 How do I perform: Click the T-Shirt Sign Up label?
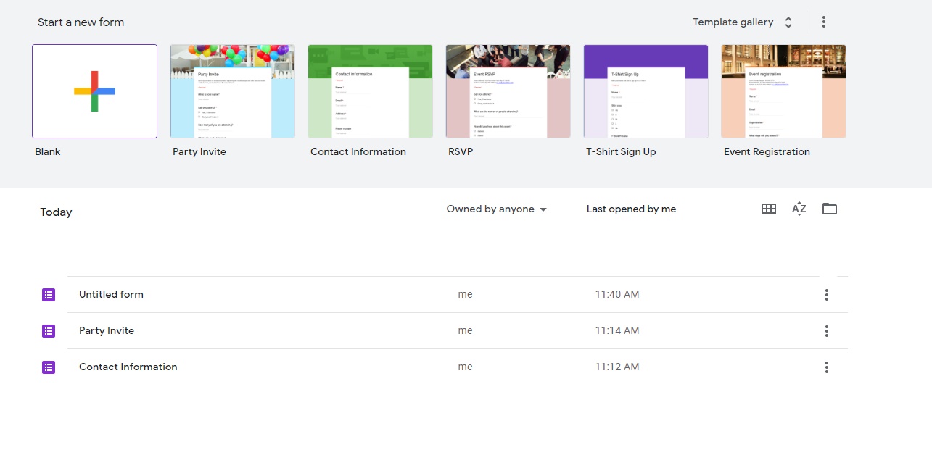[x=621, y=152]
